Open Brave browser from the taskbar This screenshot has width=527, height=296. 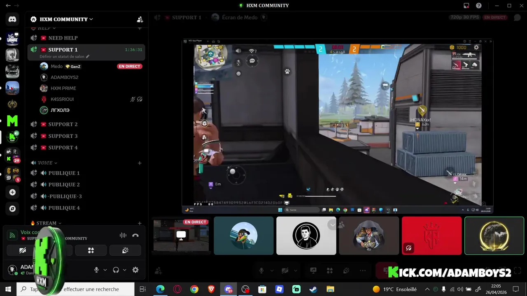click(x=211, y=289)
